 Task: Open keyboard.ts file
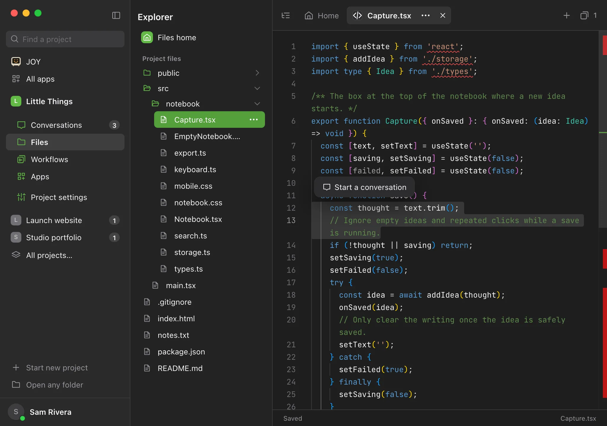pos(210,169)
